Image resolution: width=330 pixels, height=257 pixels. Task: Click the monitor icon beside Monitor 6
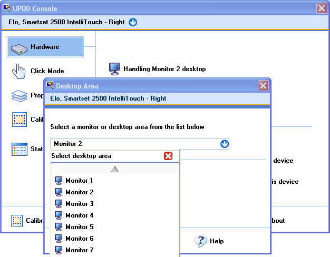59,238
